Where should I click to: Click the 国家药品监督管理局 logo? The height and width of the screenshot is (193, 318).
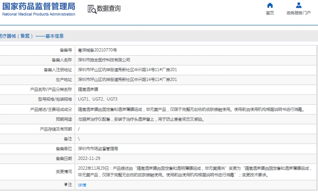[x=39, y=6]
